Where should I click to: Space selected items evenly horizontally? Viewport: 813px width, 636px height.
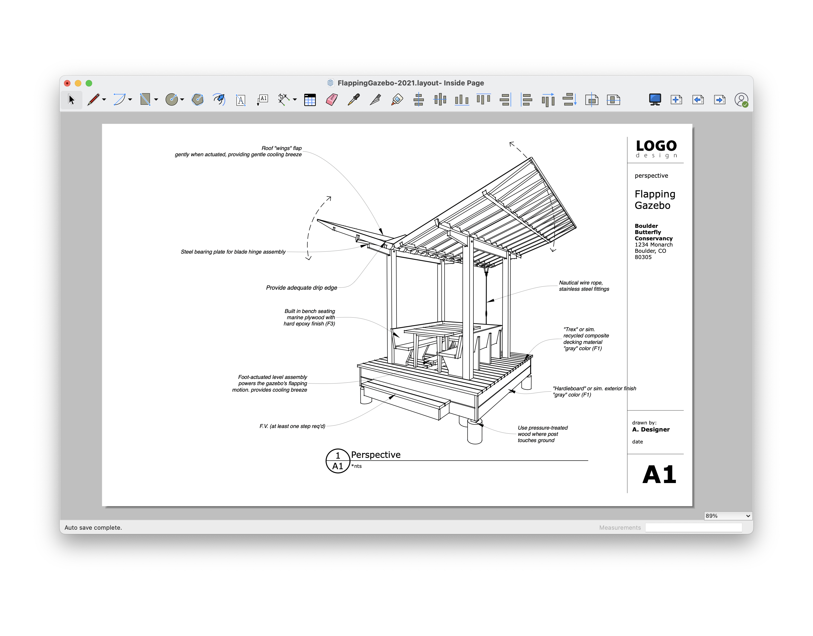[548, 100]
